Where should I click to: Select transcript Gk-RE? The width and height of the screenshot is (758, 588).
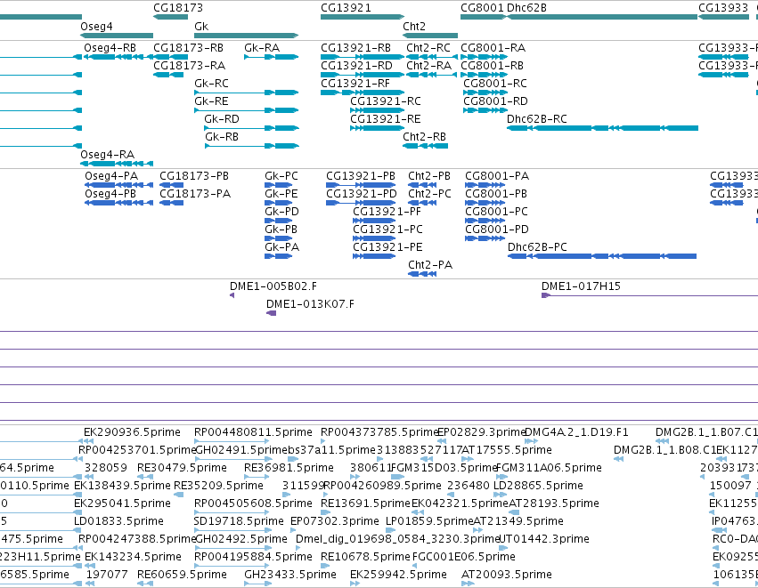(247, 110)
